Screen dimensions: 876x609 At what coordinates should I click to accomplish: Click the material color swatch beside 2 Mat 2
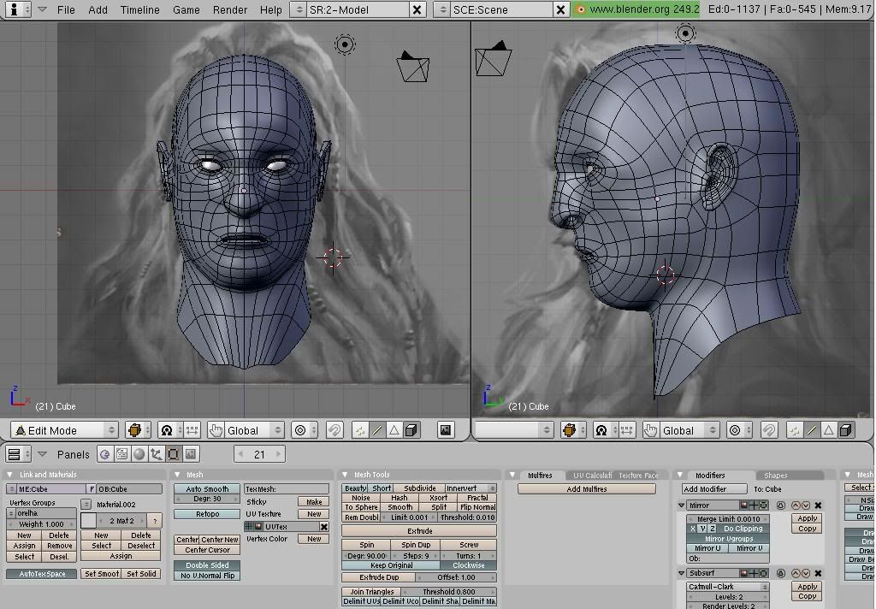pyautogui.click(x=88, y=521)
